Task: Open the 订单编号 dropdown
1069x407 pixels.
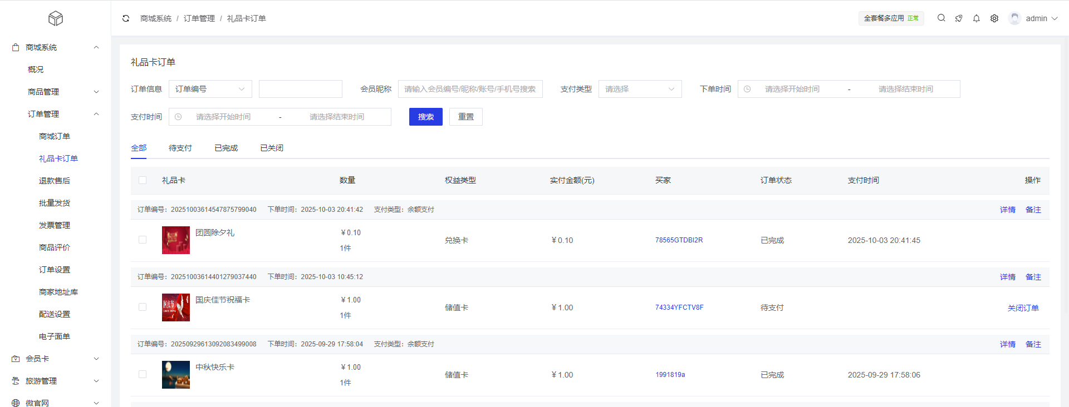Action: (x=210, y=89)
